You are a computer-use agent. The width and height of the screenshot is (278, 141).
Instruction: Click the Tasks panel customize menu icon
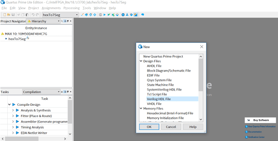tap(62, 92)
